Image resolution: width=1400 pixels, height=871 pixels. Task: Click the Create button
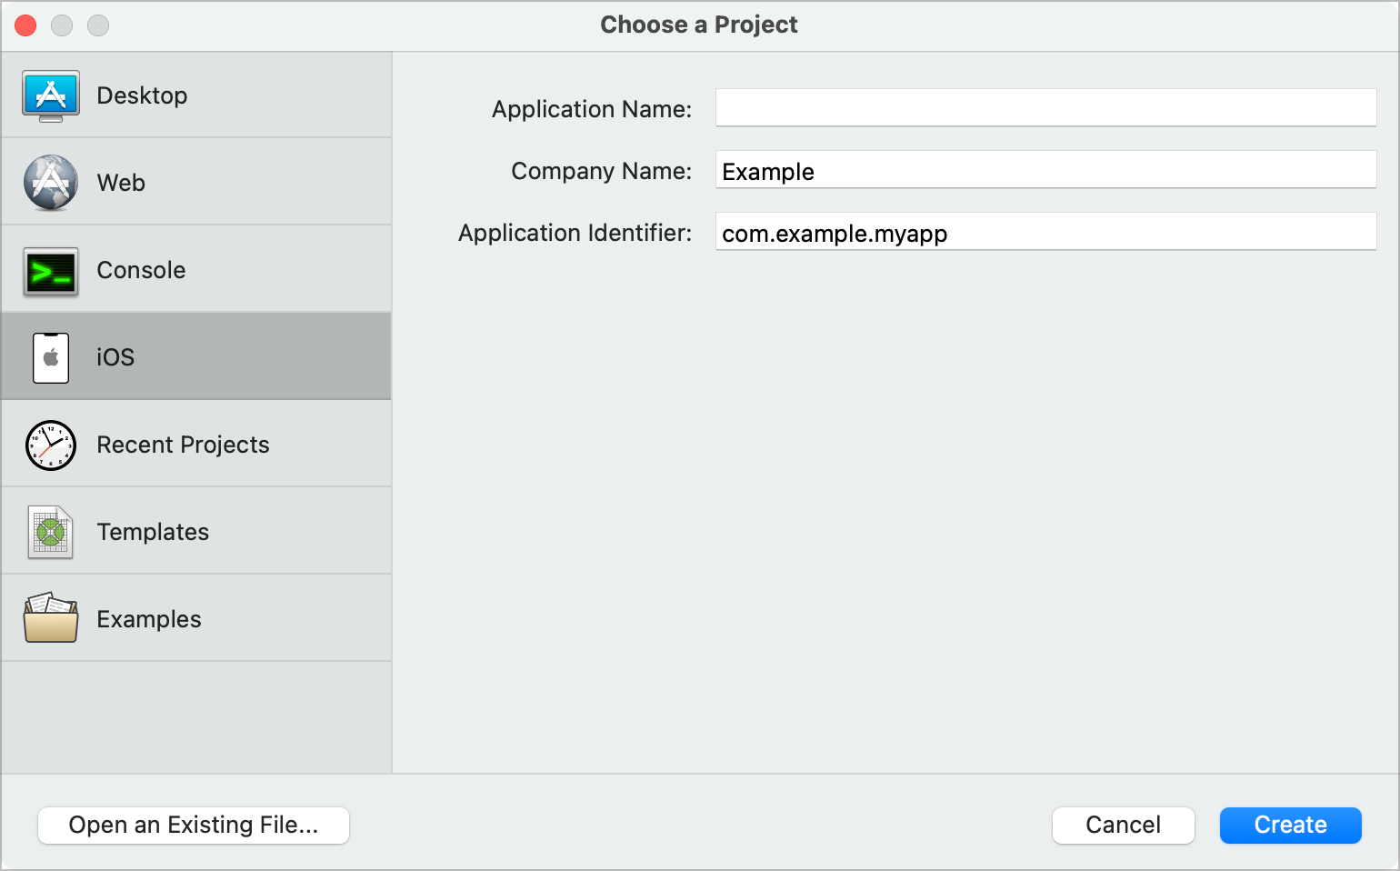coord(1290,825)
